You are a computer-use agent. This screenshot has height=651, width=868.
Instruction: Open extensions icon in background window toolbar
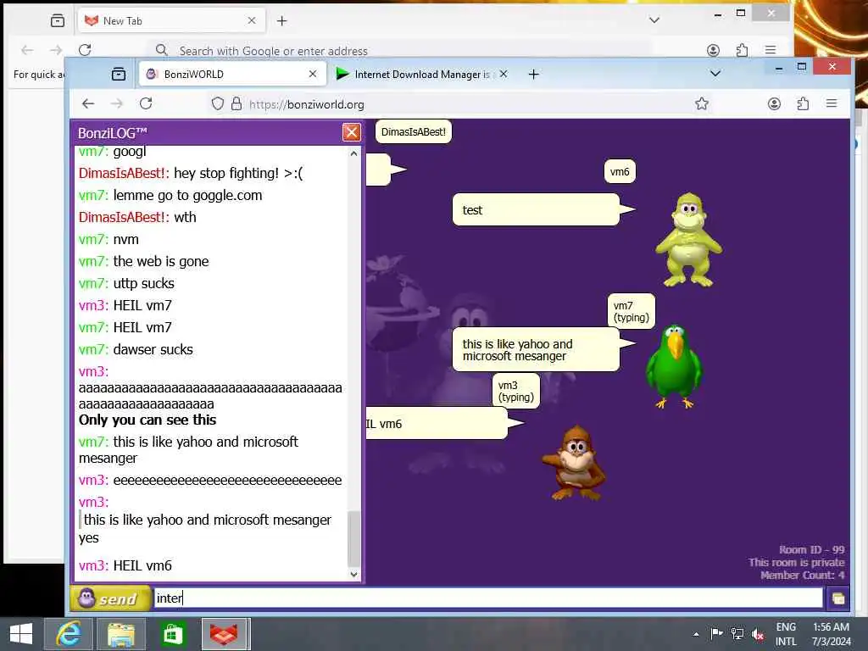pyautogui.click(x=742, y=50)
